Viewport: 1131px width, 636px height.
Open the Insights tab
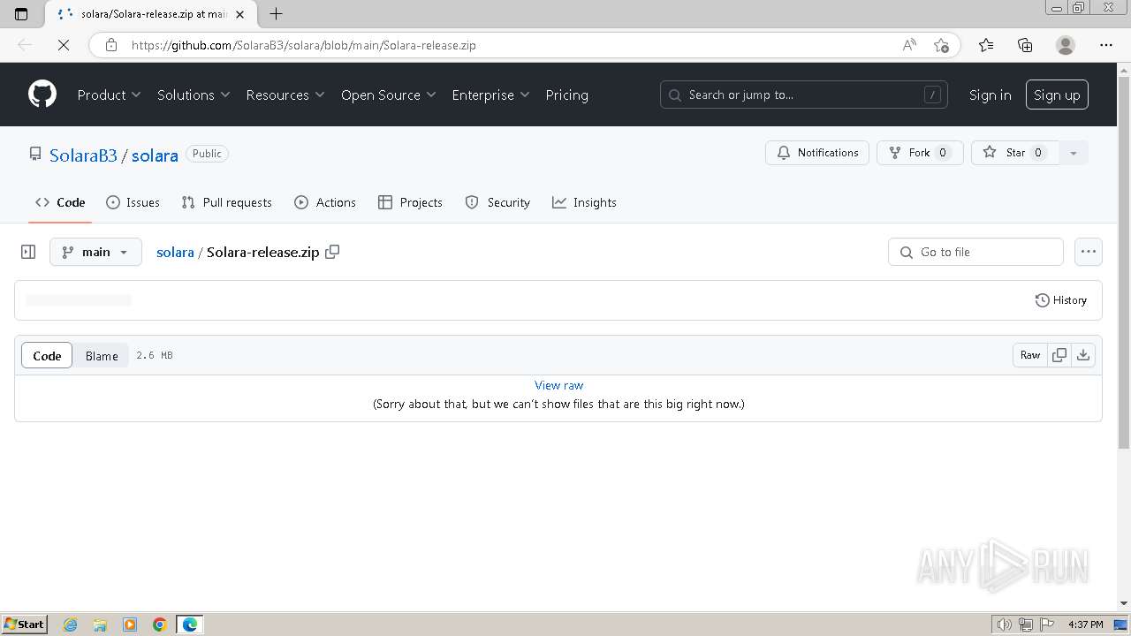(584, 202)
